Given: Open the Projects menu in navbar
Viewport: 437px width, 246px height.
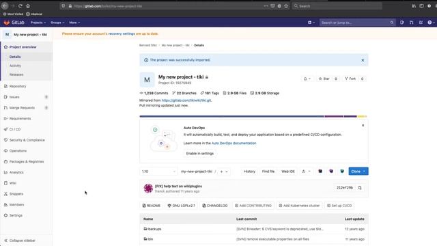Looking at the screenshot, I should 38,23.
